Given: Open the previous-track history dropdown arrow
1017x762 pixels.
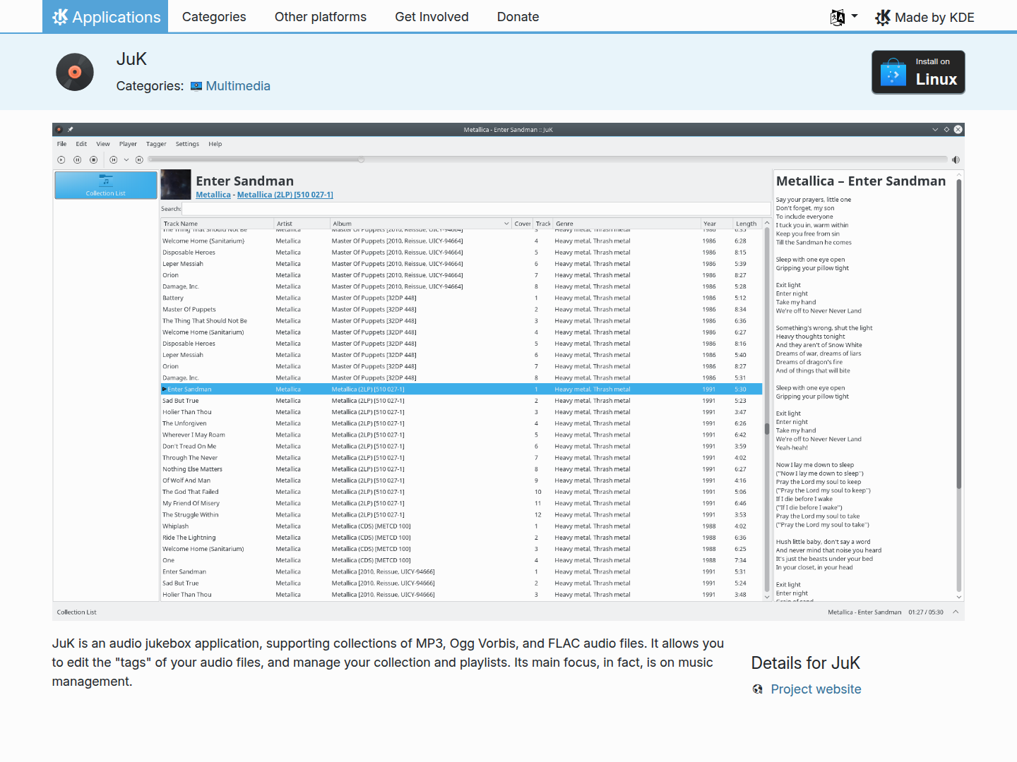Looking at the screenshot, I should [126, 160].
